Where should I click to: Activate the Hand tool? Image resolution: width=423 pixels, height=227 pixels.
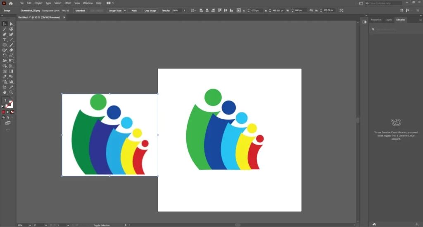click(5, 92)
